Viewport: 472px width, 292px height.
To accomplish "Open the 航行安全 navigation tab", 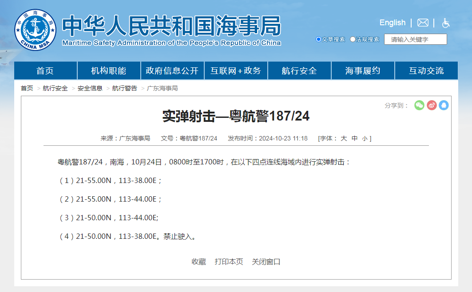I will (299, 71).
